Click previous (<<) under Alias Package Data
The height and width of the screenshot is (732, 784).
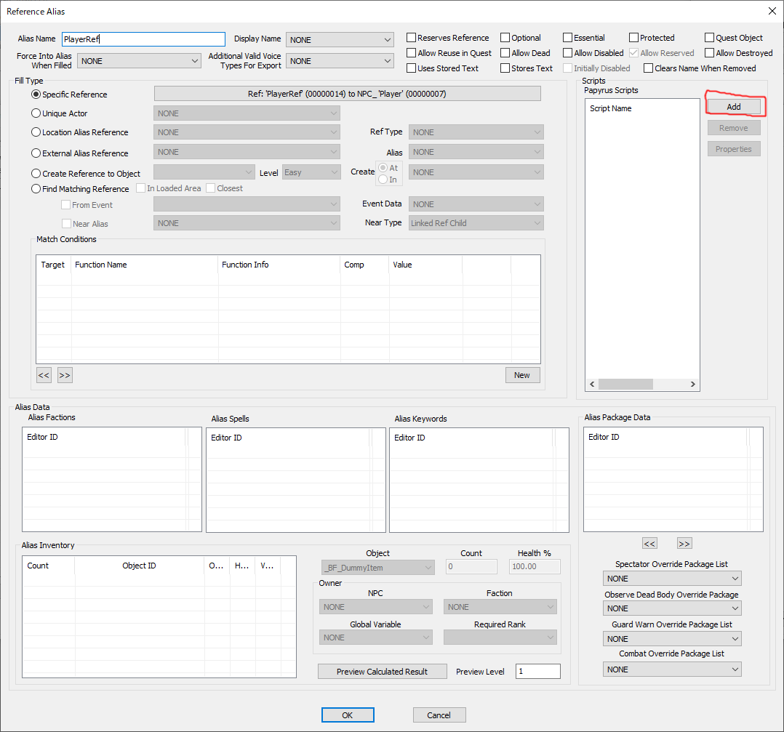pyautogui.click(x=649, y=544)
